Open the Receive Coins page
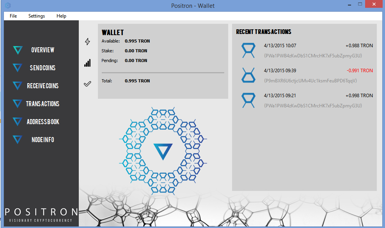 coord(43,86)
